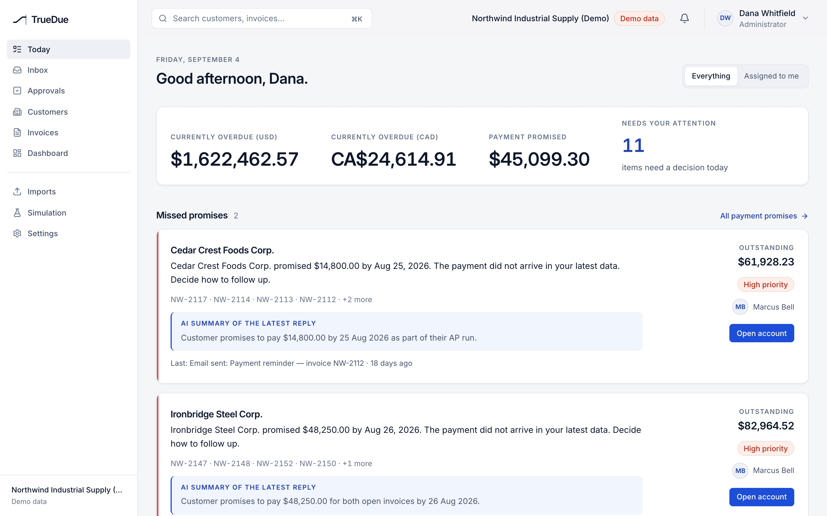Open Approvals page

[x=68, y=91]
